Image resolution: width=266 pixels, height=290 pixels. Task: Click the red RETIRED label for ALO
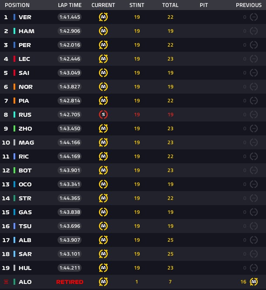point(70,282)
